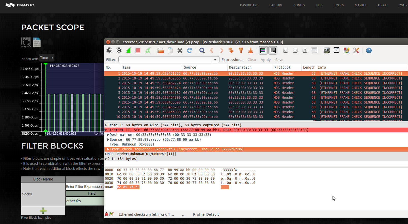Open Wireshark preferences tools icon
The width and height of the screenshot is (408, 224).
tap(356, 50)
